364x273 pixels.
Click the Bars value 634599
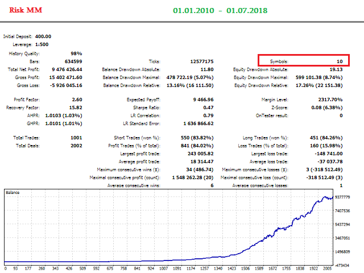[73, 61]
